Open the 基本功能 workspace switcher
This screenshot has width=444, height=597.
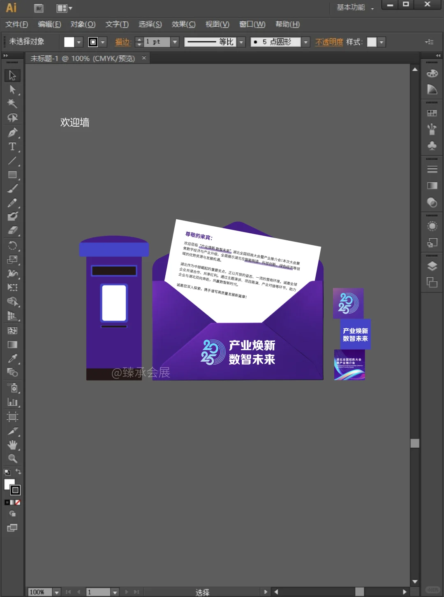coord(355,7)
